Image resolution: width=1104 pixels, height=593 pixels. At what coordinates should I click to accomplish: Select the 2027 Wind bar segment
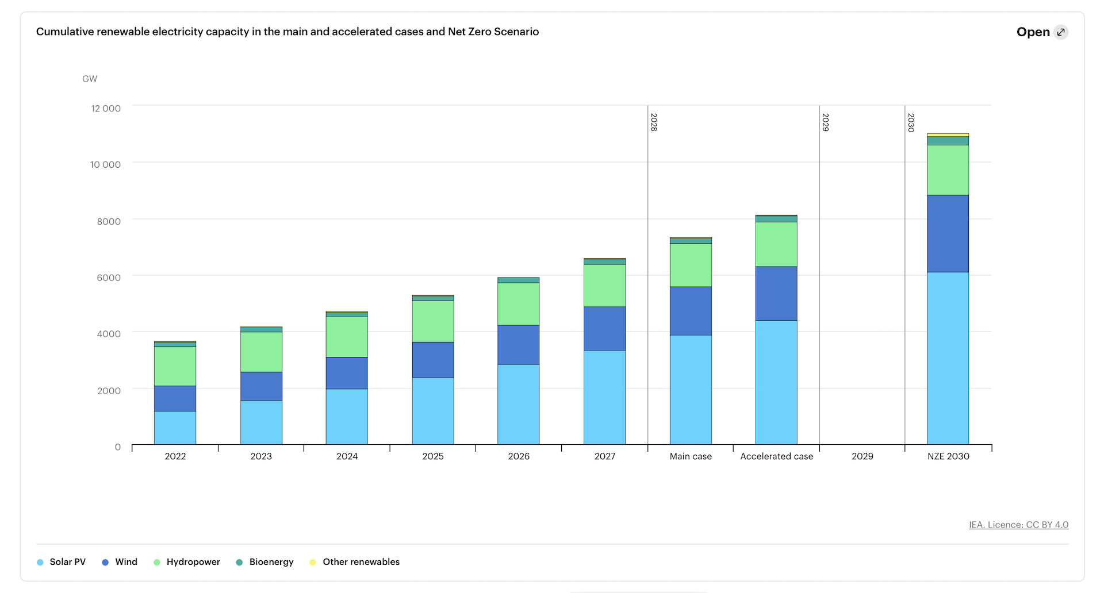[x=604, y=328]
